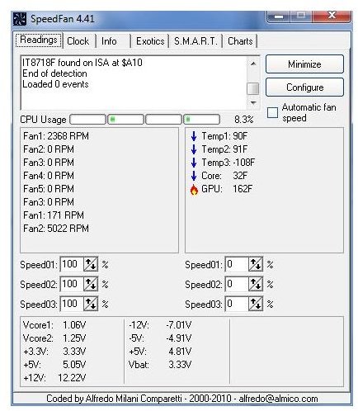Image resolution: width=358 pixels, height=411 pixels.
Task: Select the 'Fan2: 5022 RPM' reading
Action: [56, 229]
